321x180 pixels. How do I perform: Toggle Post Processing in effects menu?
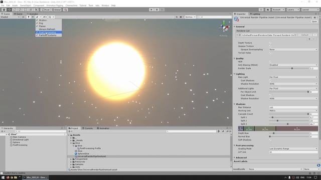(49, 32)
